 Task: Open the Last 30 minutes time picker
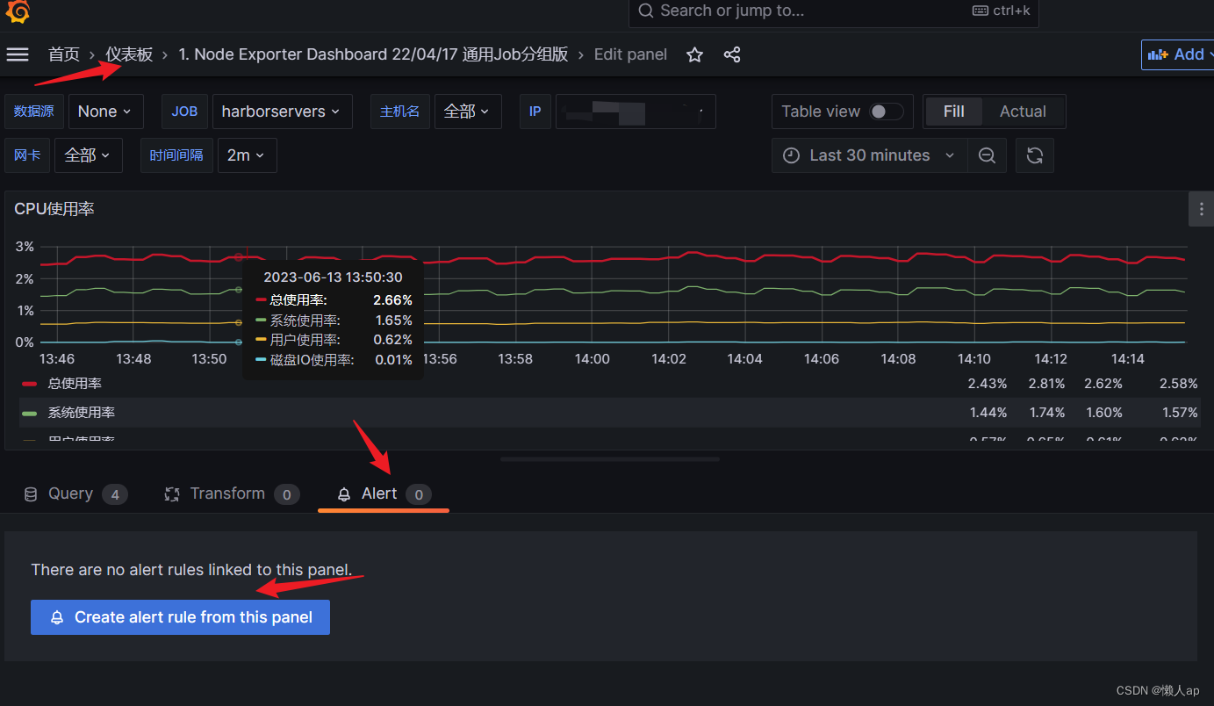pos(870,155)
